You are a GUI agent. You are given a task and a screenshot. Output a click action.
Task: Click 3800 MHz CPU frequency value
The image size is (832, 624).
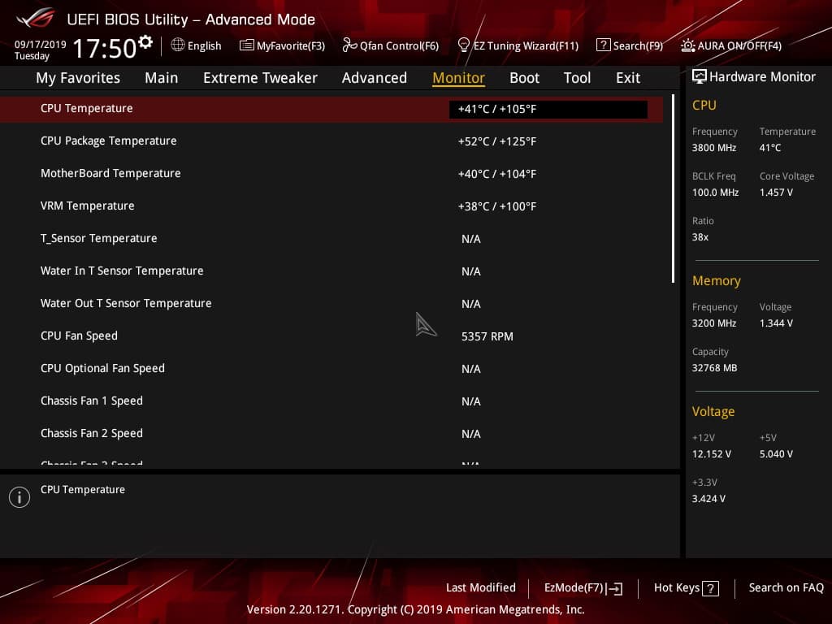(713, 148)
